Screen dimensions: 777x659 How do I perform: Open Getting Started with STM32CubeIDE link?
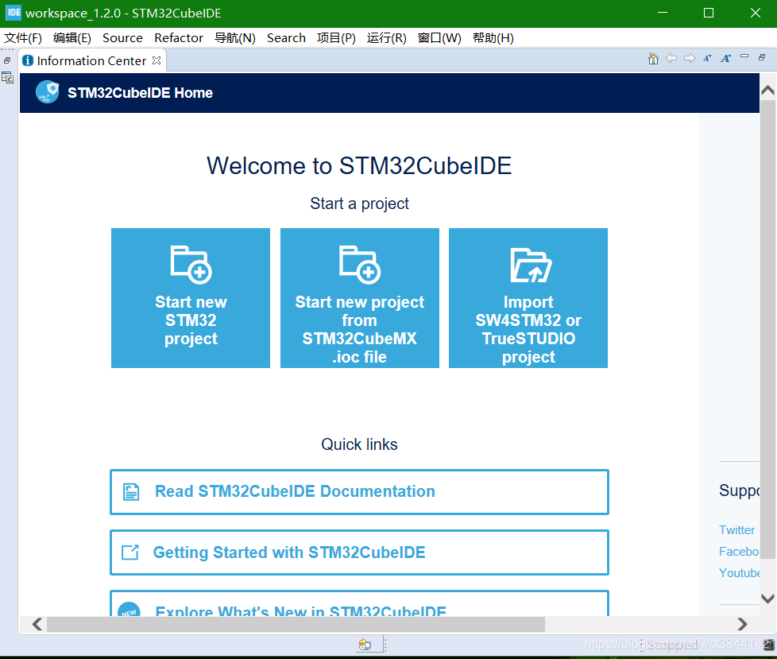pos(359,552)
